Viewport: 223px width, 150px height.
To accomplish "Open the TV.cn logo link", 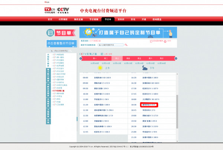I will [x=50, y=10].
